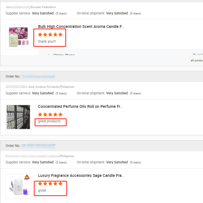Select the 'great' review comment

[42, 191]
